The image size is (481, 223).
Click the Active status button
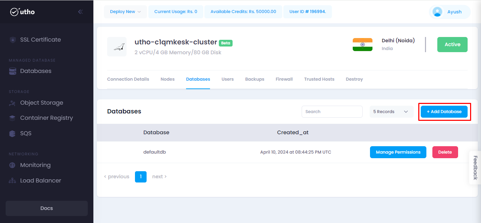click(x=452, y=44)
